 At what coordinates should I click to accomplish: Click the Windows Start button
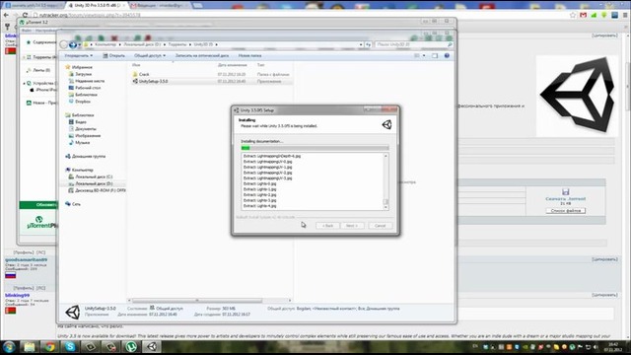coord(9,347)
